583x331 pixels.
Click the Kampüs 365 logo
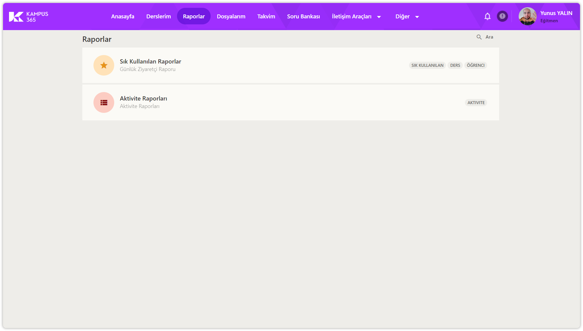pos(29,17)
